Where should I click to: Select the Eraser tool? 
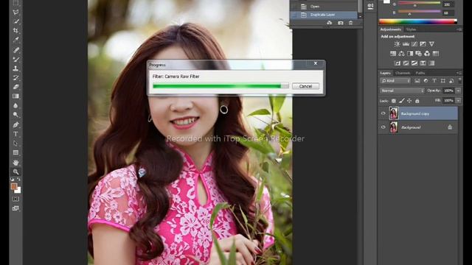[x=15, y=87]
